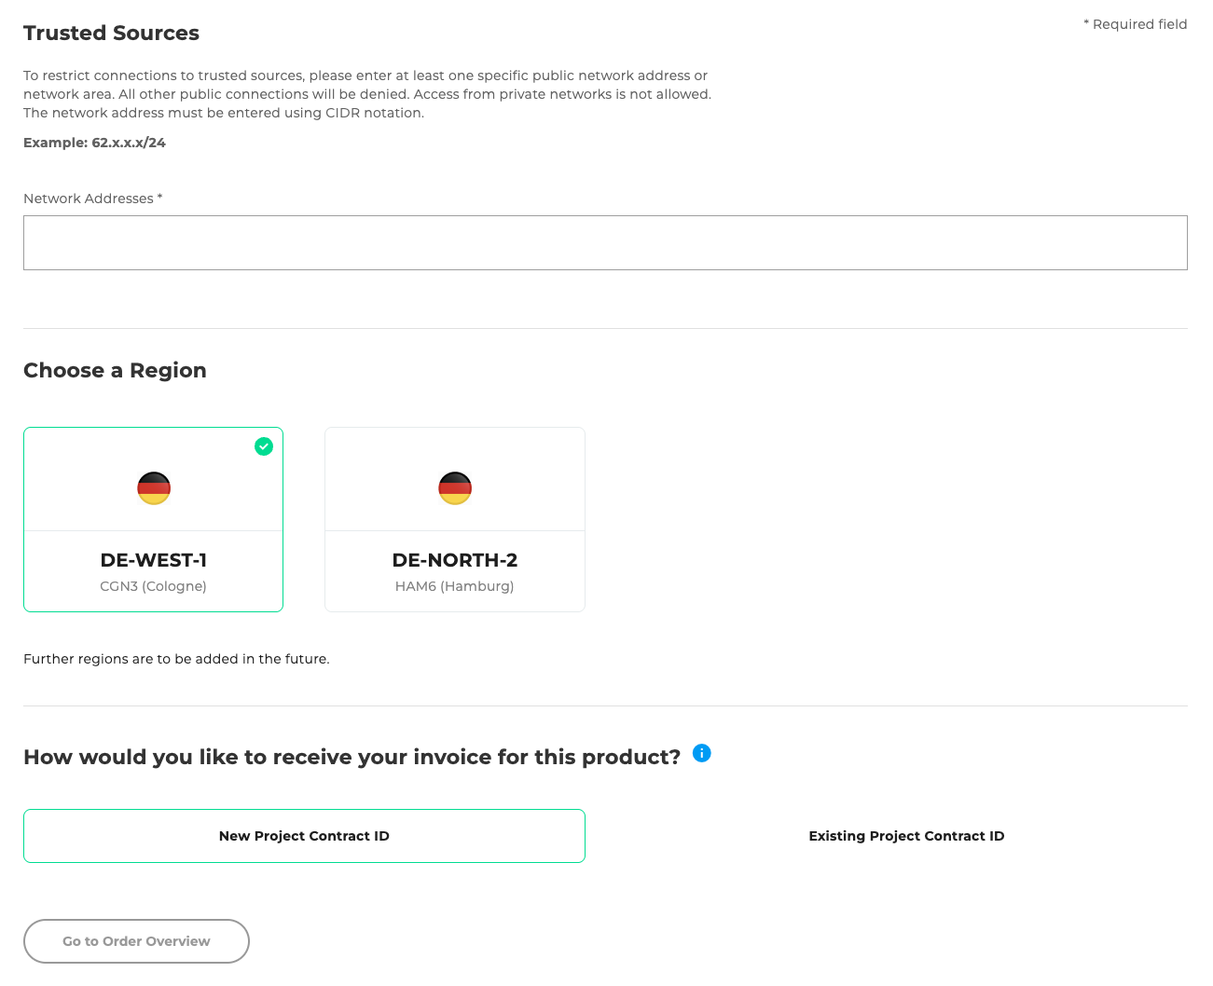Click the Example 62.x.x.x/24 text

pos(94,142)
